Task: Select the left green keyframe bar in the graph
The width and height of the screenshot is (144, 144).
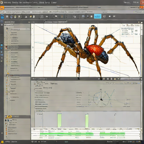Action: [x=59, y=120]
